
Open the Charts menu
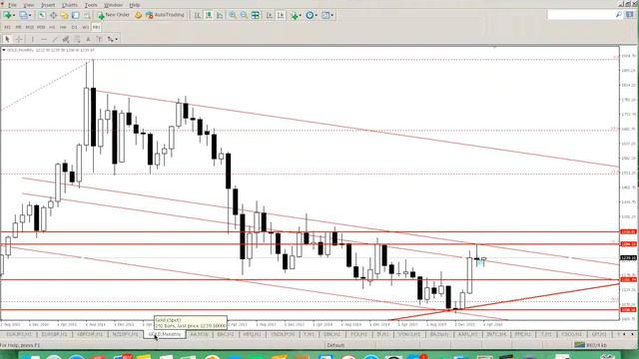pyautogui.click(x=70, y=5)
